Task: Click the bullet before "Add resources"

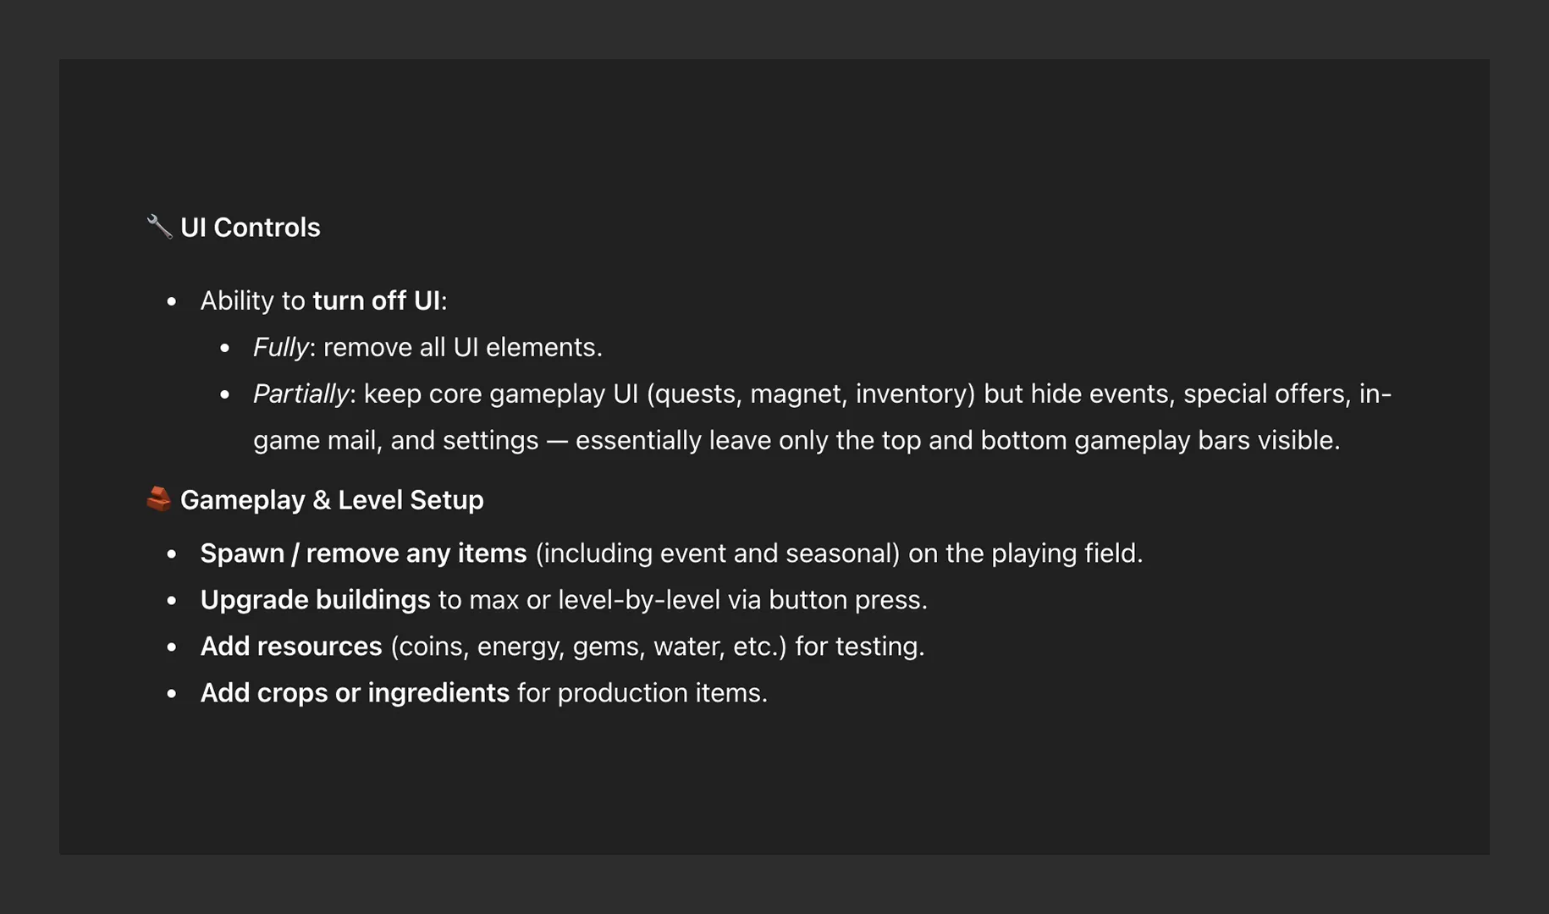Action: [172, 647]
